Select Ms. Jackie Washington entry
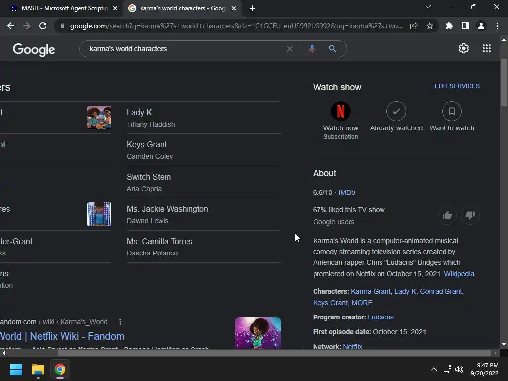 204,214
